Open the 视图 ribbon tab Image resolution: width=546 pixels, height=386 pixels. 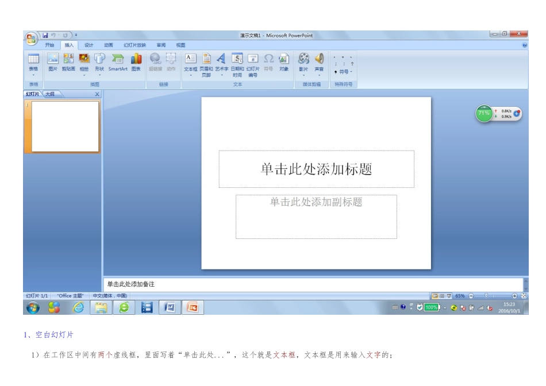pos(180,45)
